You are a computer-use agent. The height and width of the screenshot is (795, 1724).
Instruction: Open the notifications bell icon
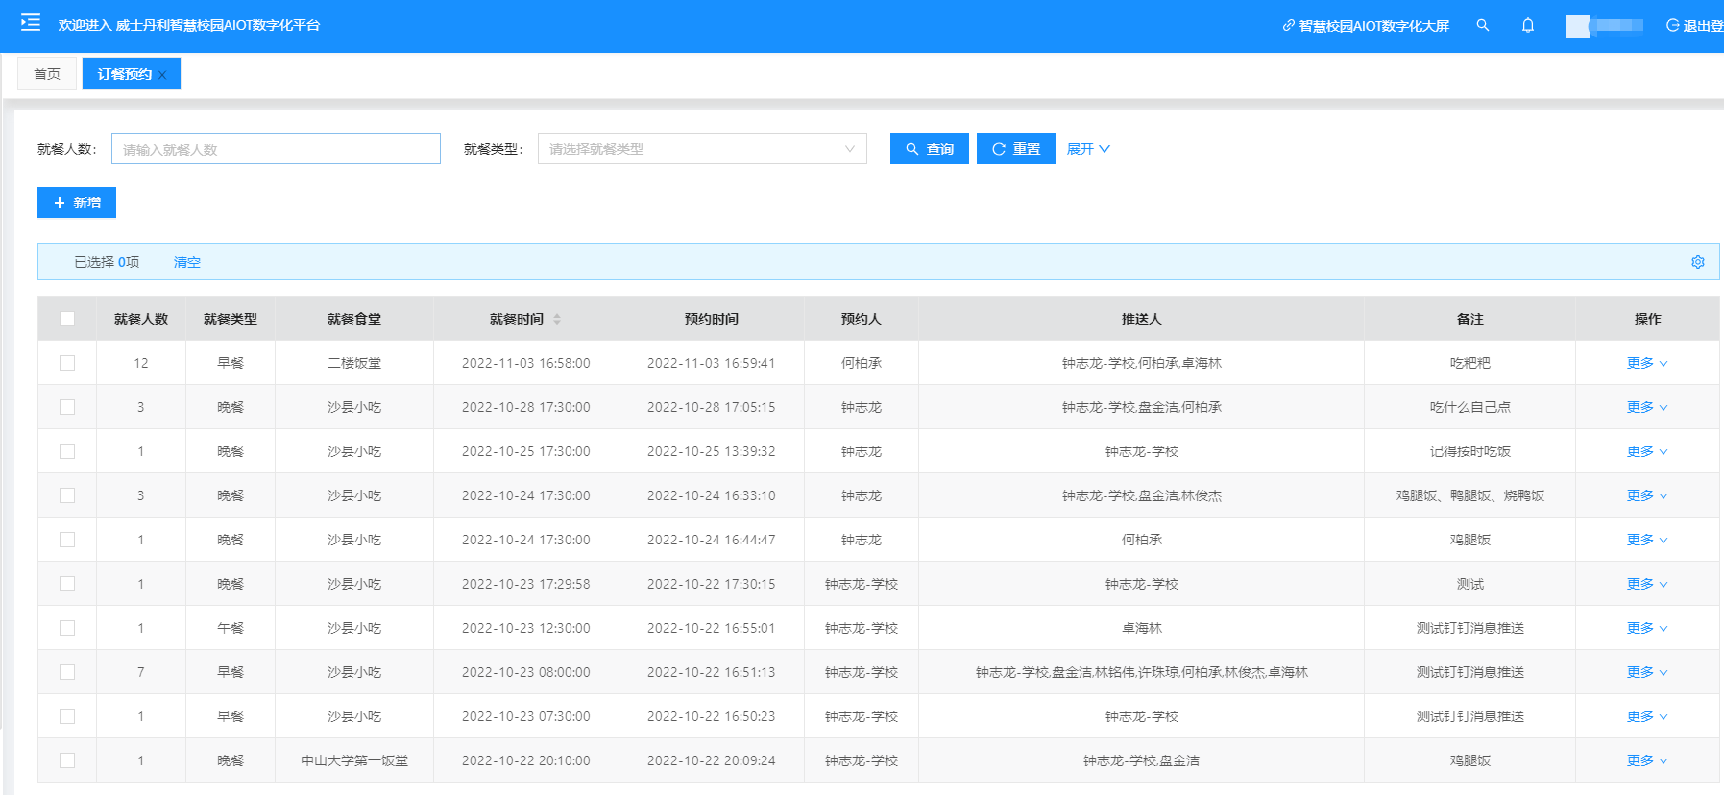(x=1528, y=25)
